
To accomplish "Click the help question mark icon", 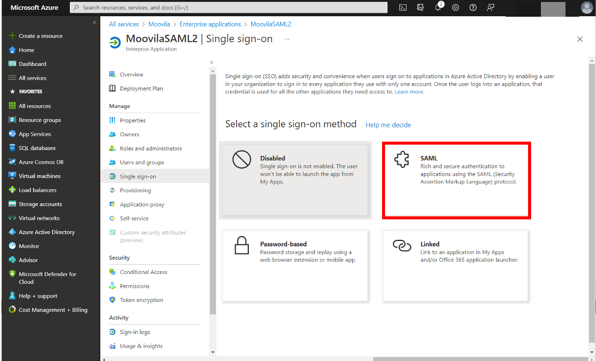I will click(473, 7).
